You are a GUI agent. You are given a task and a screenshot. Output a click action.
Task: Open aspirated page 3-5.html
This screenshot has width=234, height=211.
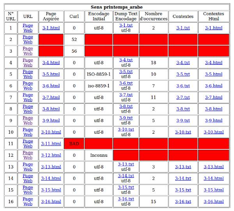(x=51, y=74)
